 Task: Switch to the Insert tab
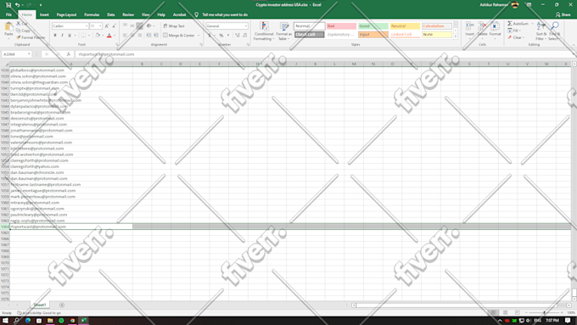[44, 14]
